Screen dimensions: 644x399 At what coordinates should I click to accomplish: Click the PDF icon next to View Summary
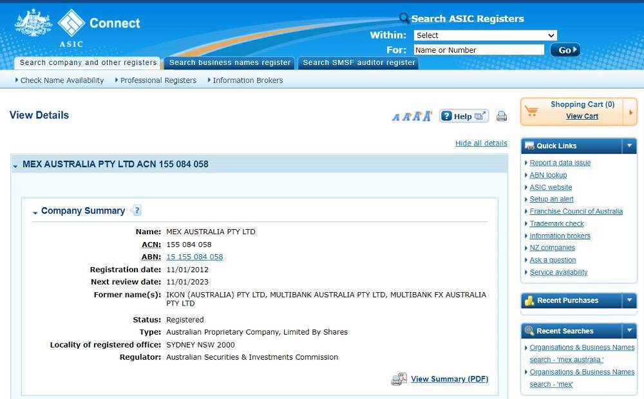[x=399, y=379]
